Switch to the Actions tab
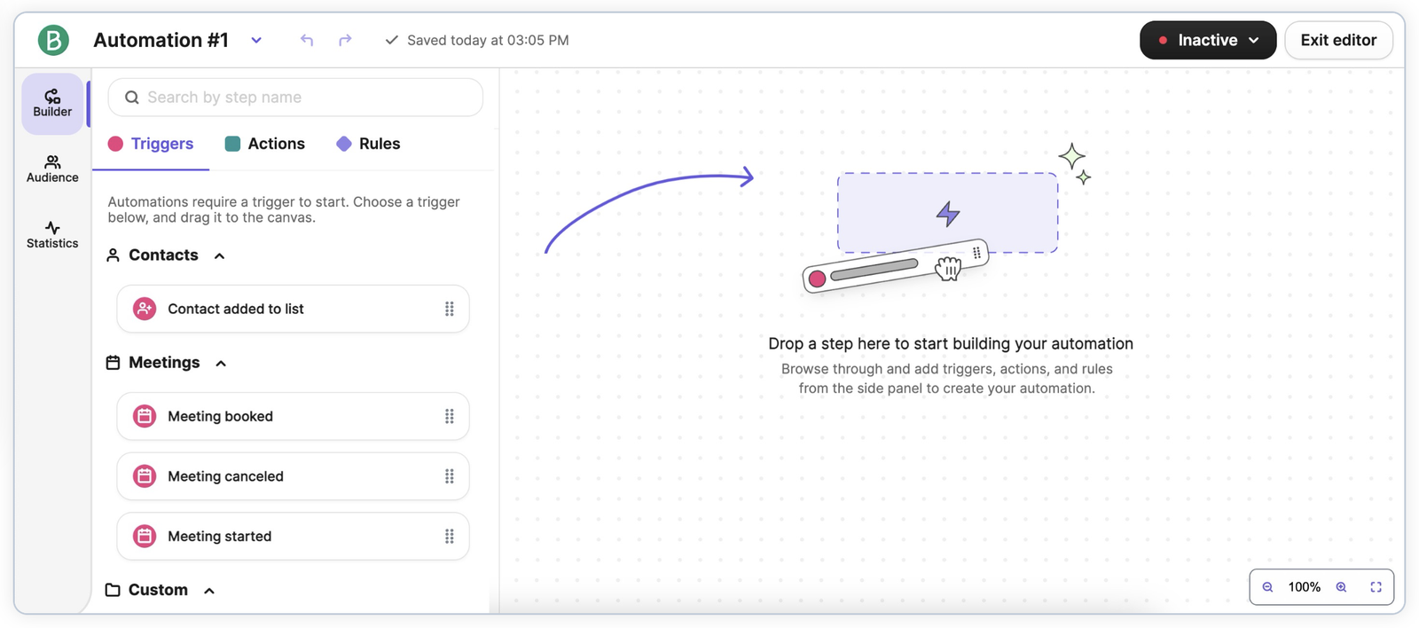 point(265,144)
